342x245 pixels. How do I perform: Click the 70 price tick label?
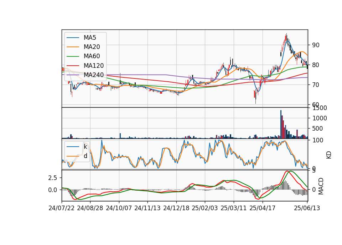(x=316, y=85)
